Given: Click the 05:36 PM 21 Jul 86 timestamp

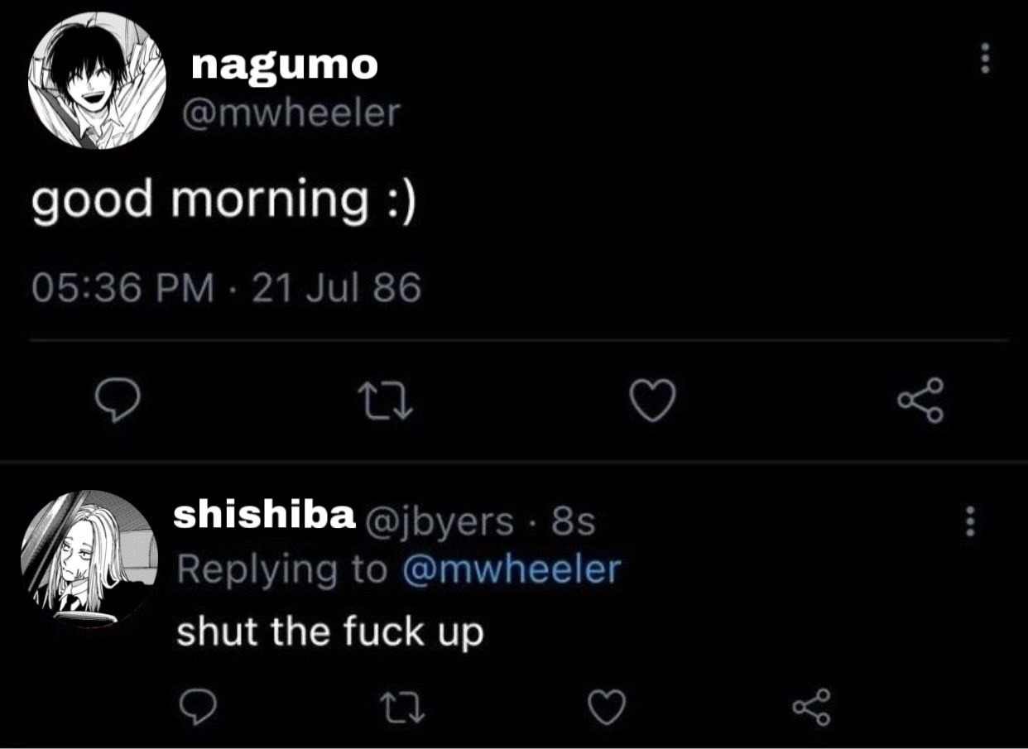Looking at the screenshot, I should point(227,288).
